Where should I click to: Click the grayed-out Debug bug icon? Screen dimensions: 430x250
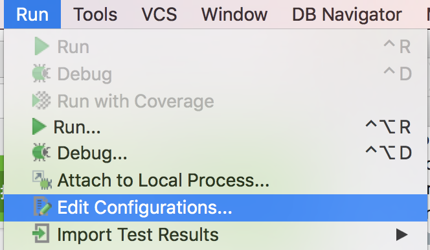[41, 73]
